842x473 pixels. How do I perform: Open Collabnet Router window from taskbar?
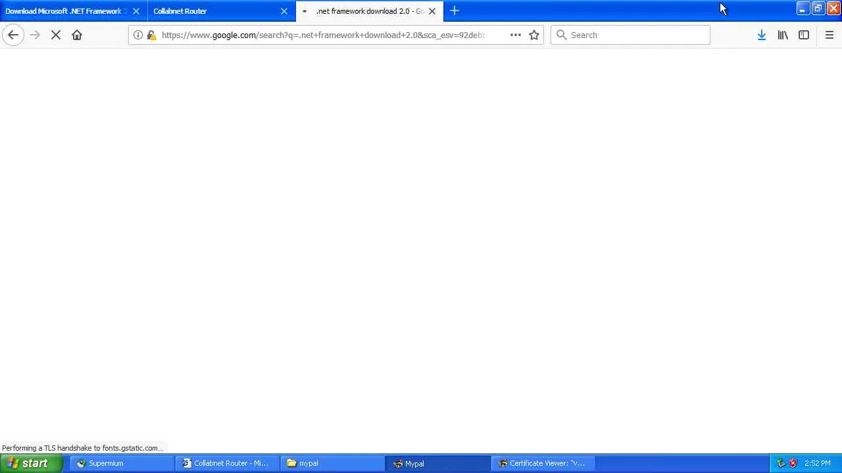pyautogui.click(x=227, y=463)
